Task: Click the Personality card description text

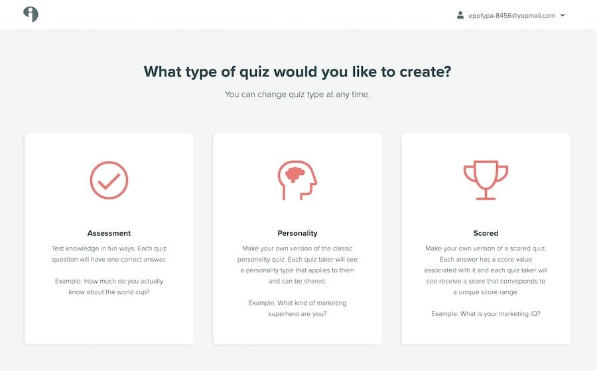Action: pos(297,264)
